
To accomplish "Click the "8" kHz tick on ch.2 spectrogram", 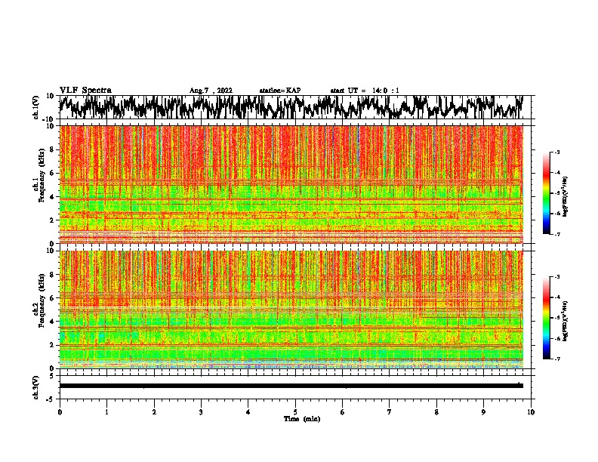I will click(53, 275).
